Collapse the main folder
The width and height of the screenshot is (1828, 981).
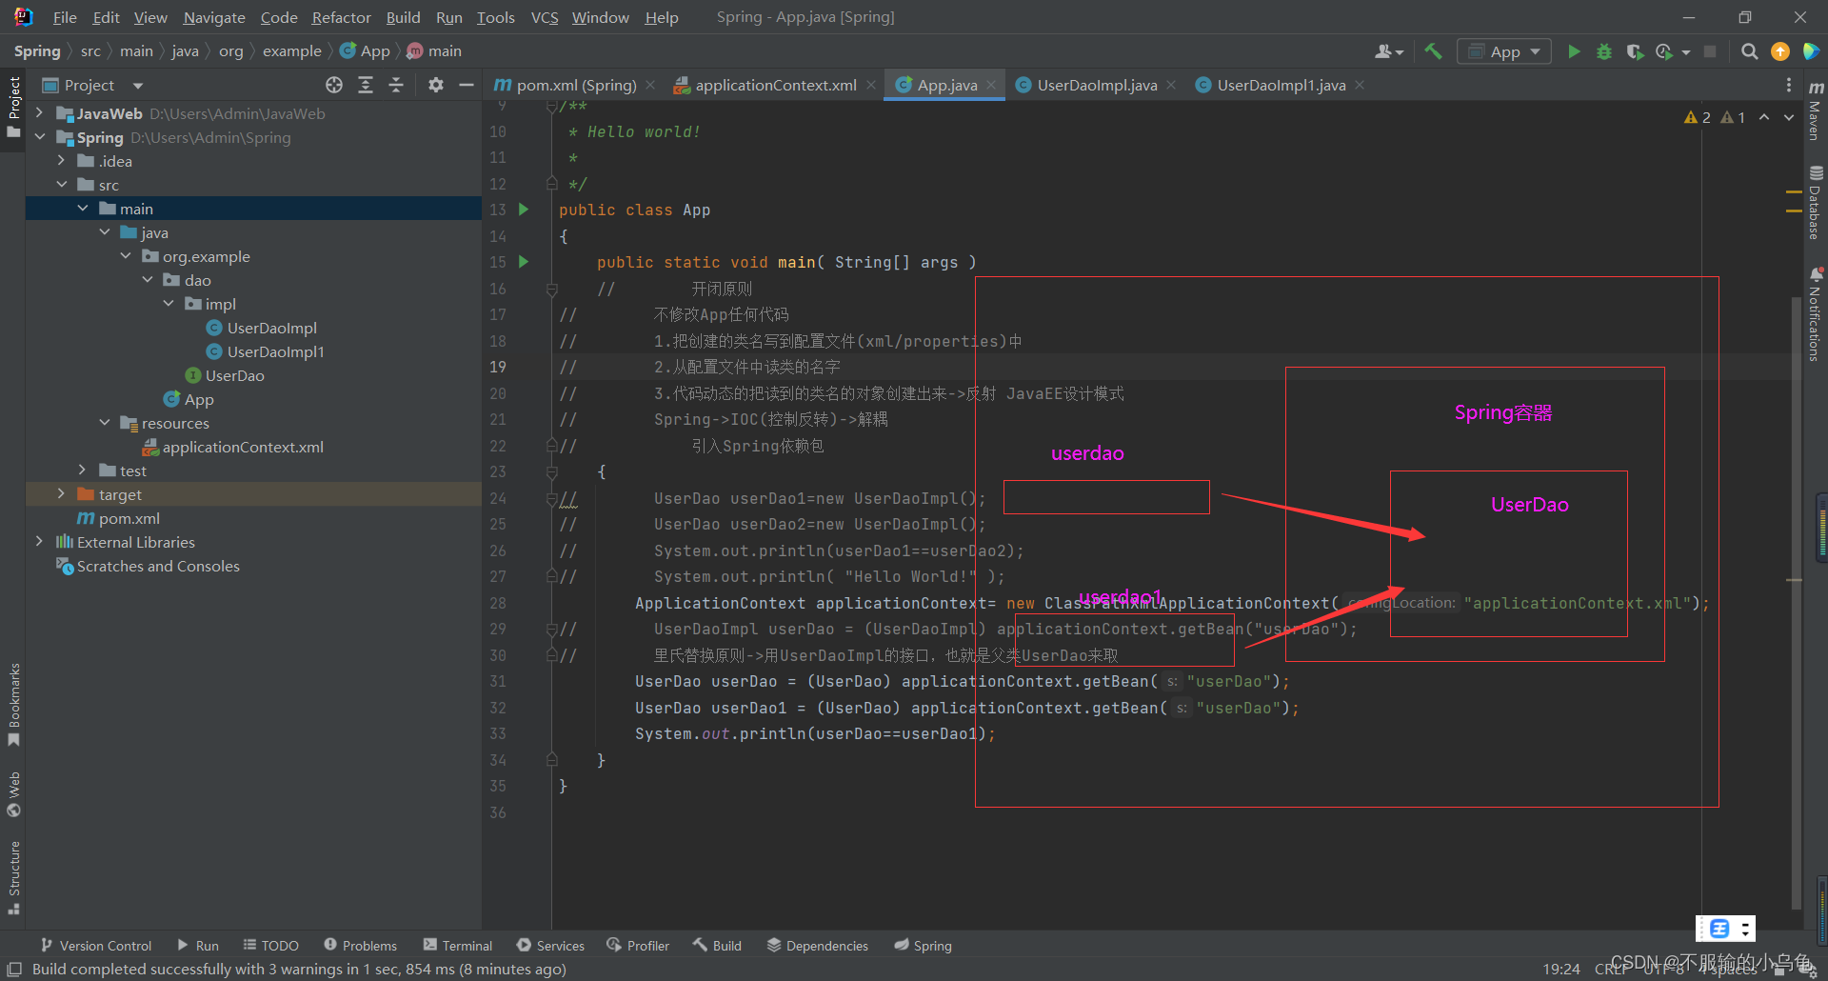tap(83, 209)
